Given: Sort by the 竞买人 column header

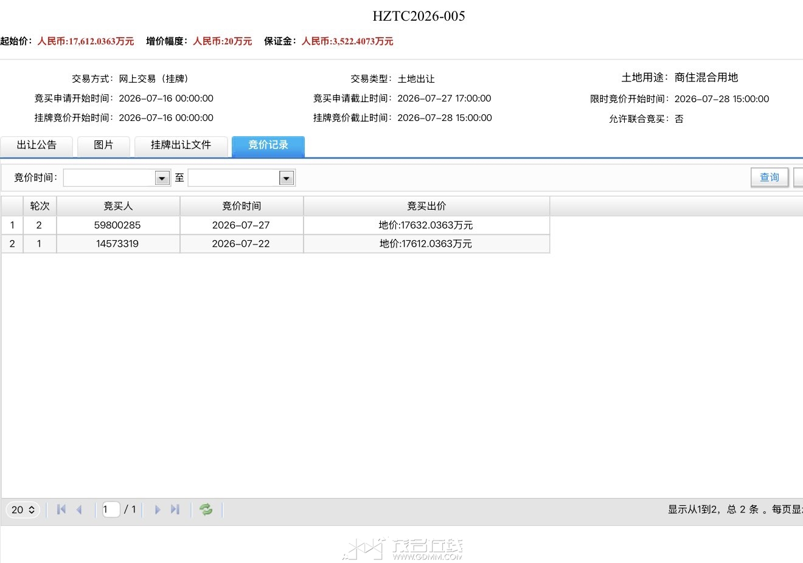Looking at the screenshot, I should point(118,206).
